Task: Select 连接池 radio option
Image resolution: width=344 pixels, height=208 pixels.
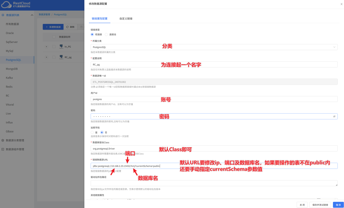Action: [106, 35]
